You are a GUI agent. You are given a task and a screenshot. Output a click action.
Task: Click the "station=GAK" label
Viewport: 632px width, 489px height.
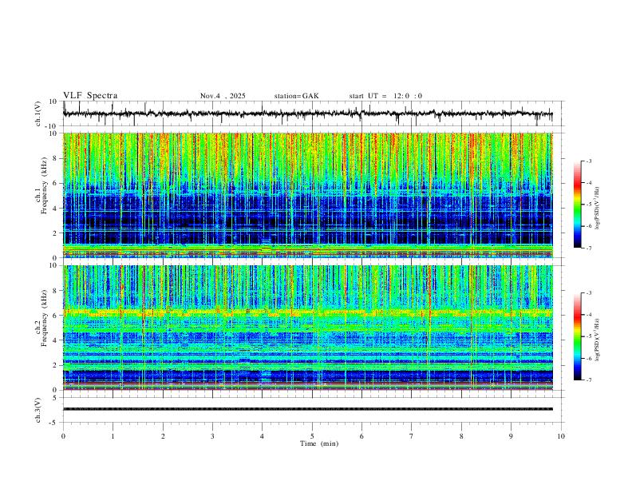tap(297, 96)
